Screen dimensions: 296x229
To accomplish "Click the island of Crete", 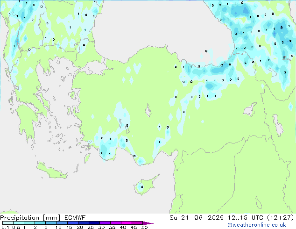I will point(51,170).
